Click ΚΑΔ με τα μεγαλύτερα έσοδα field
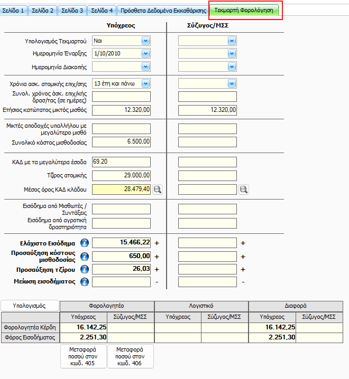Screen dimensions: 349x379 pos(121,162)
